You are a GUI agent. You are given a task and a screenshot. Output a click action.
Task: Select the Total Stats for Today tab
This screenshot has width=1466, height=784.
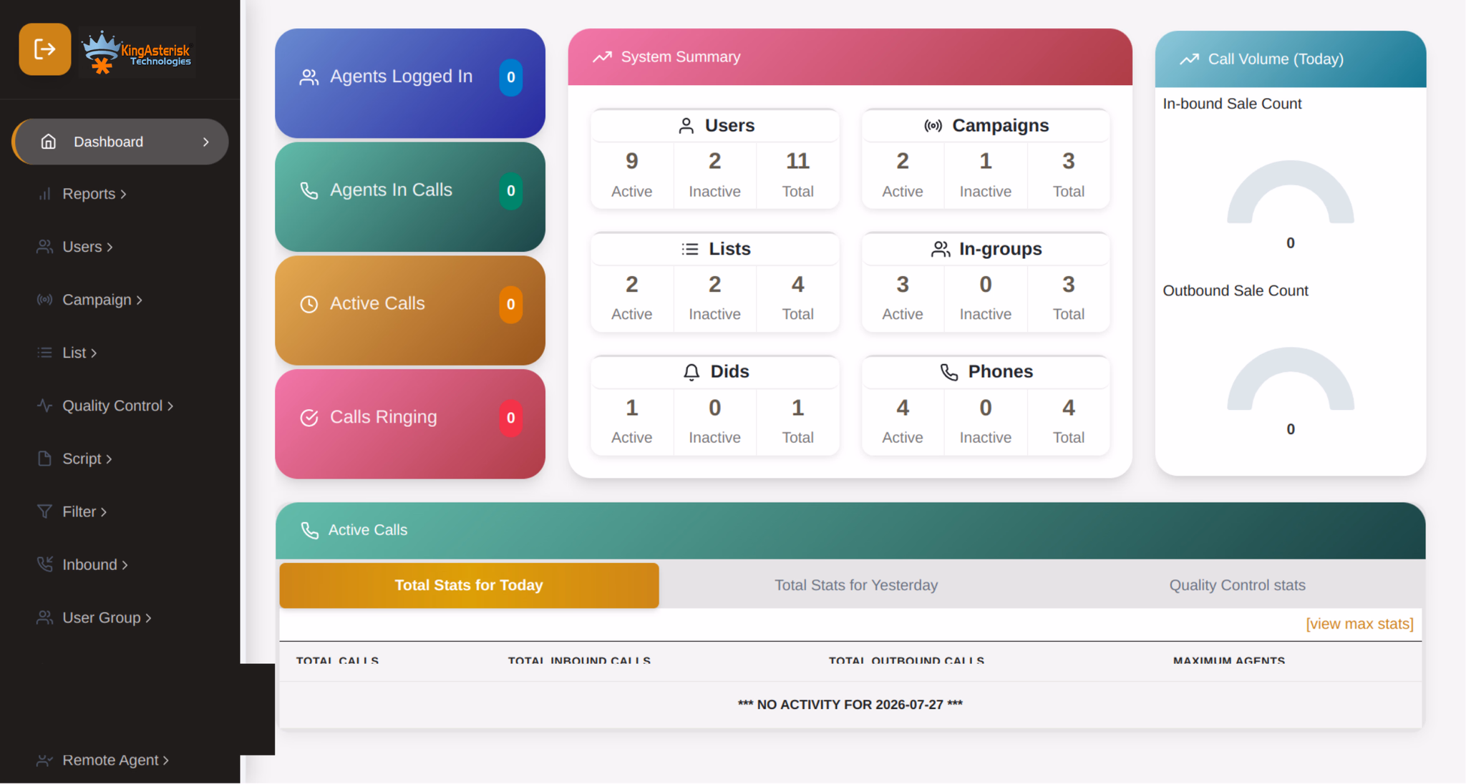[x=469, y=585]
